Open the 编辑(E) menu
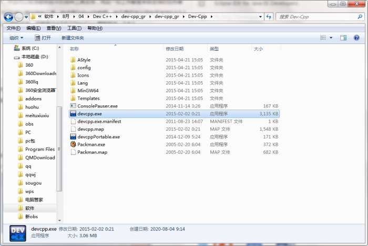Viewport: 368px width, 246px height. coord(34,28)
